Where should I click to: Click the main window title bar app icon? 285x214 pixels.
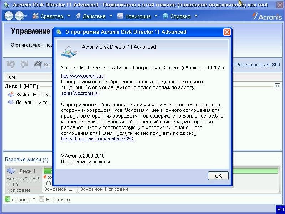point(6,5)
